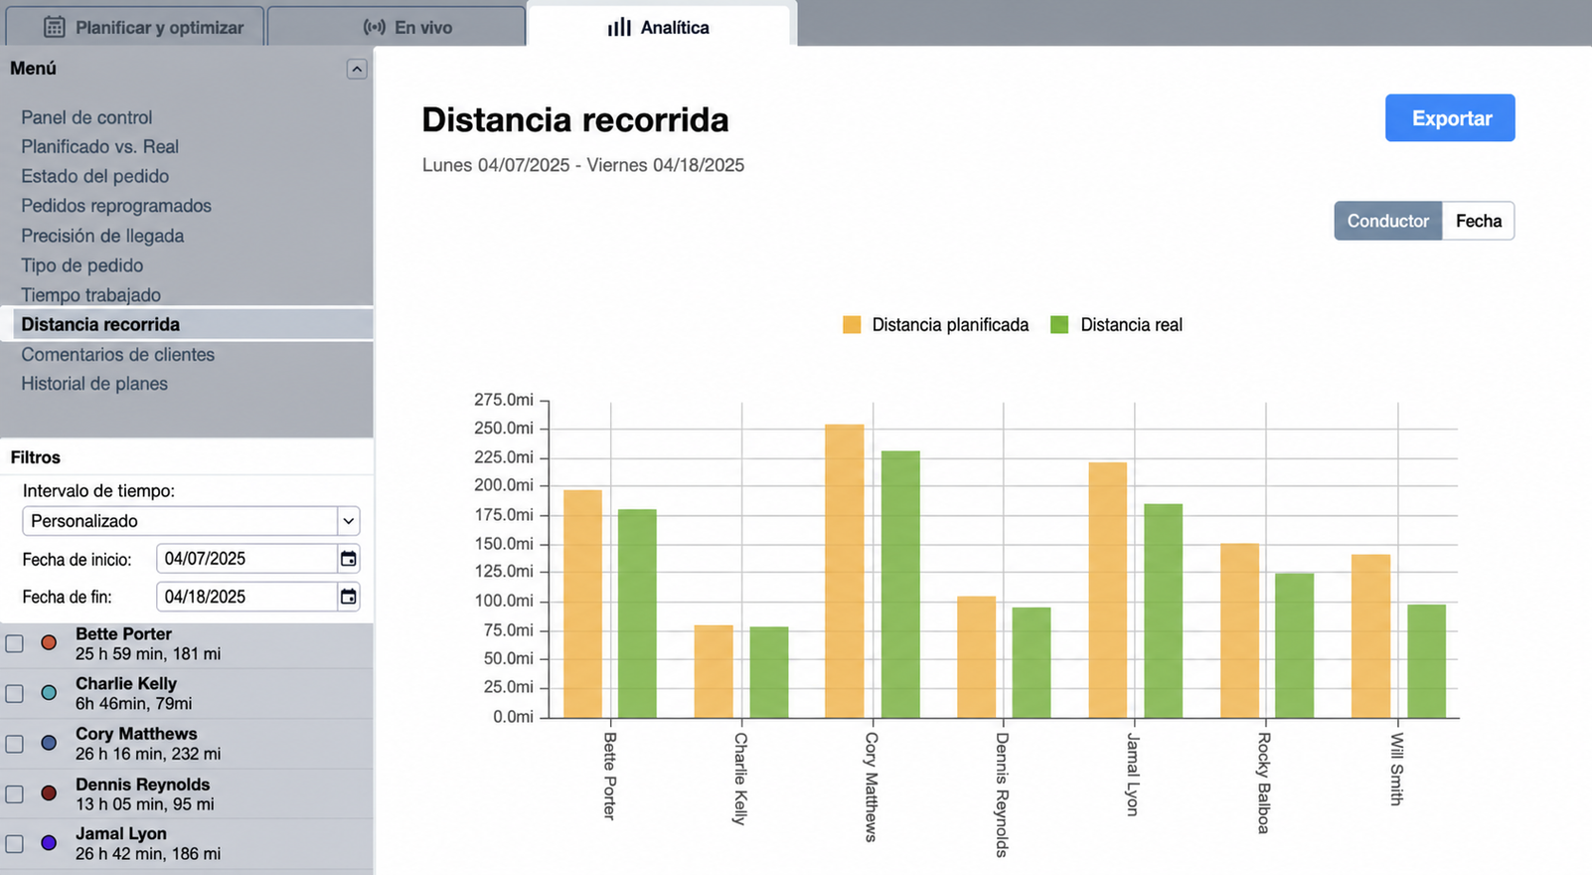
Task: Go to Historial de planes
Action: pyautogui.click(x=94, y=384)
